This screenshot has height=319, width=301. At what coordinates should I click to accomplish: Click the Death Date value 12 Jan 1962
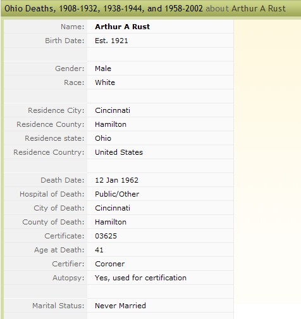(x=116, y=180)
